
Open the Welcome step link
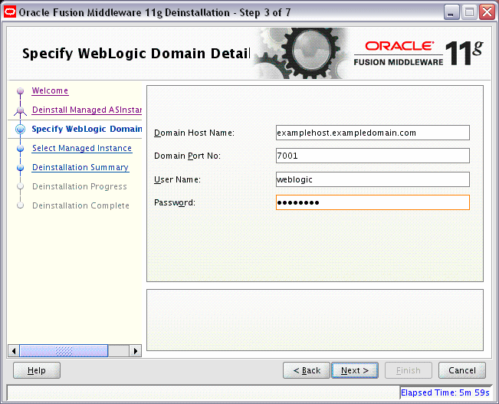(x=50, y=90)
